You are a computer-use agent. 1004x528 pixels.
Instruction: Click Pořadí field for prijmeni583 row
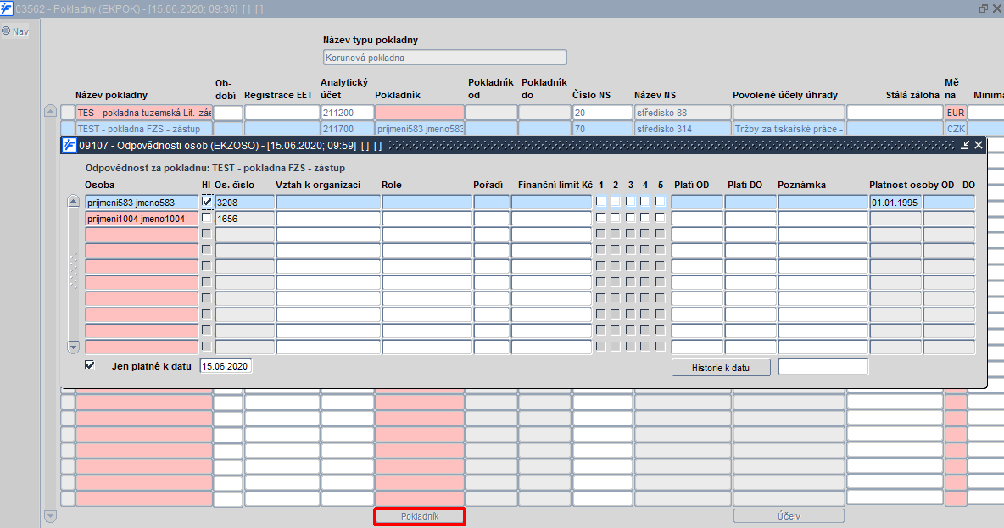pos(492,203)
